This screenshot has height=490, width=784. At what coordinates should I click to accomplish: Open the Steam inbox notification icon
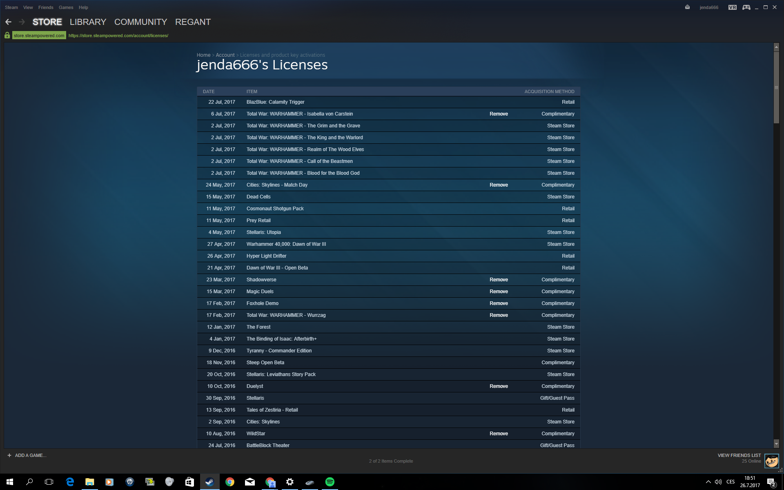[688, 7]
